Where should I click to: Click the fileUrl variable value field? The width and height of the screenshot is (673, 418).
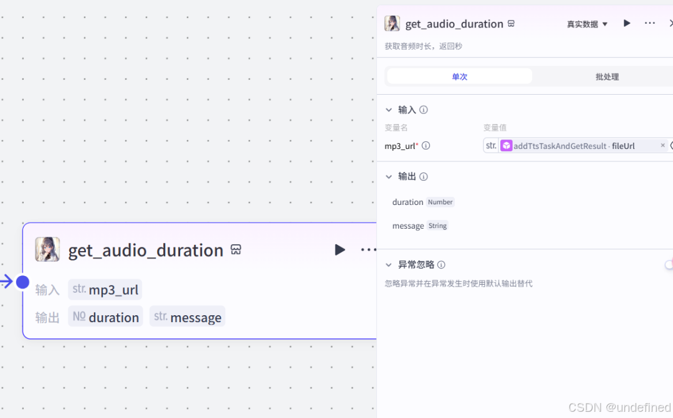click(x=580, y=145)
